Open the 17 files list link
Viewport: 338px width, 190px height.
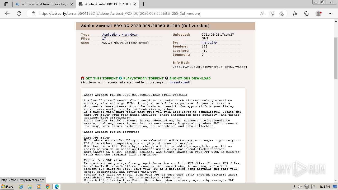coord(104,39)
